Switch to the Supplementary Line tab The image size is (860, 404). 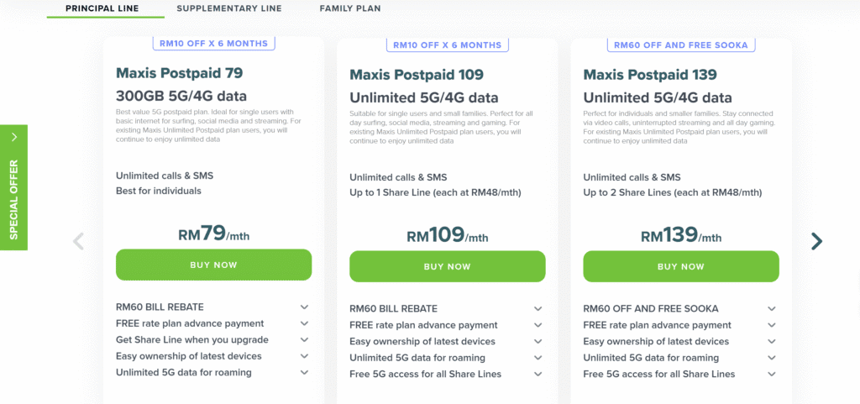click(229, 8)
